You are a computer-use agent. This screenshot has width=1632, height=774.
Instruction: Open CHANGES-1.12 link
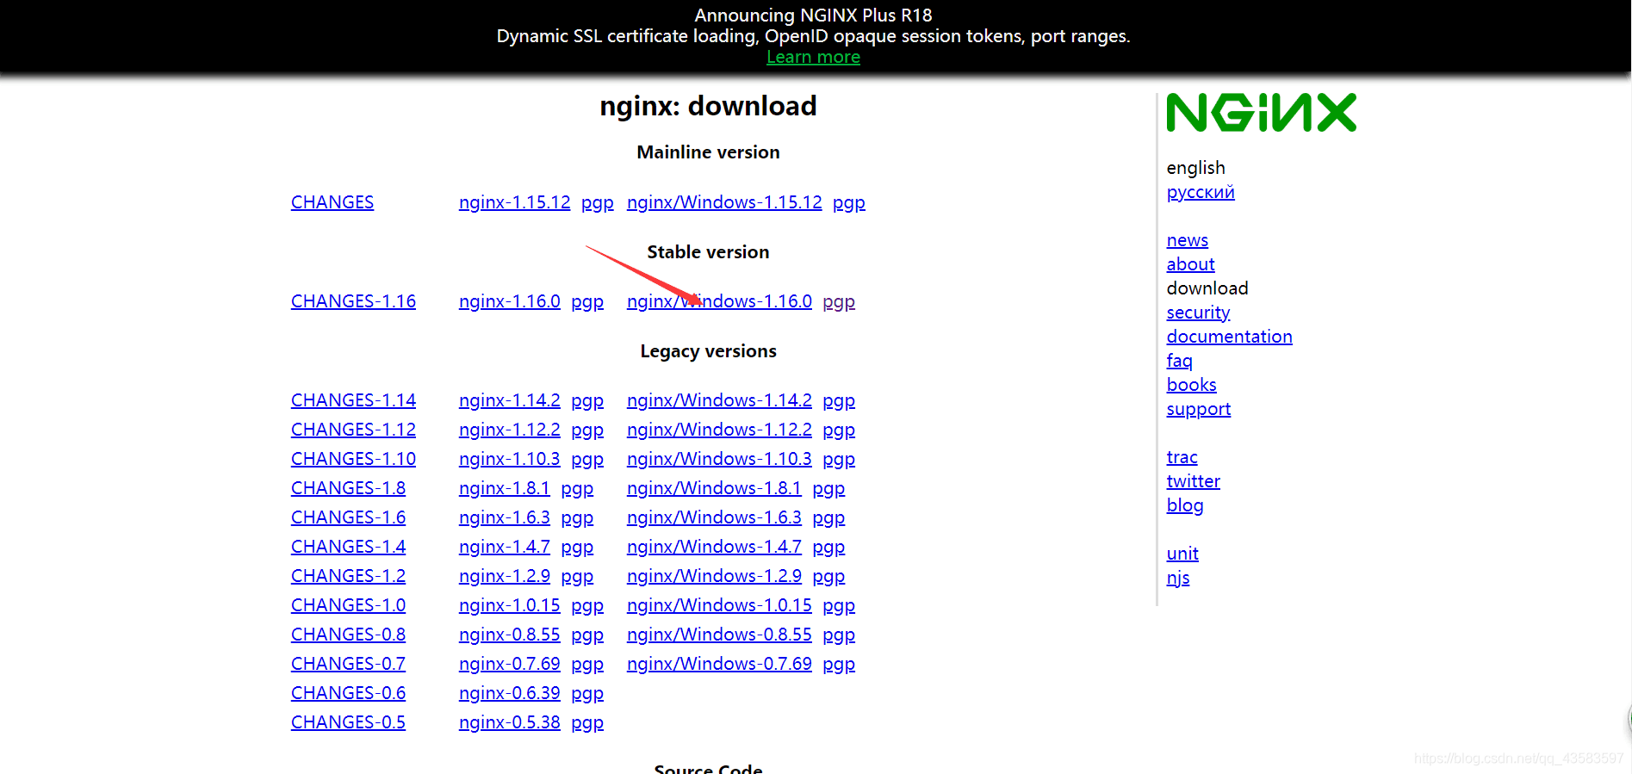353,430
